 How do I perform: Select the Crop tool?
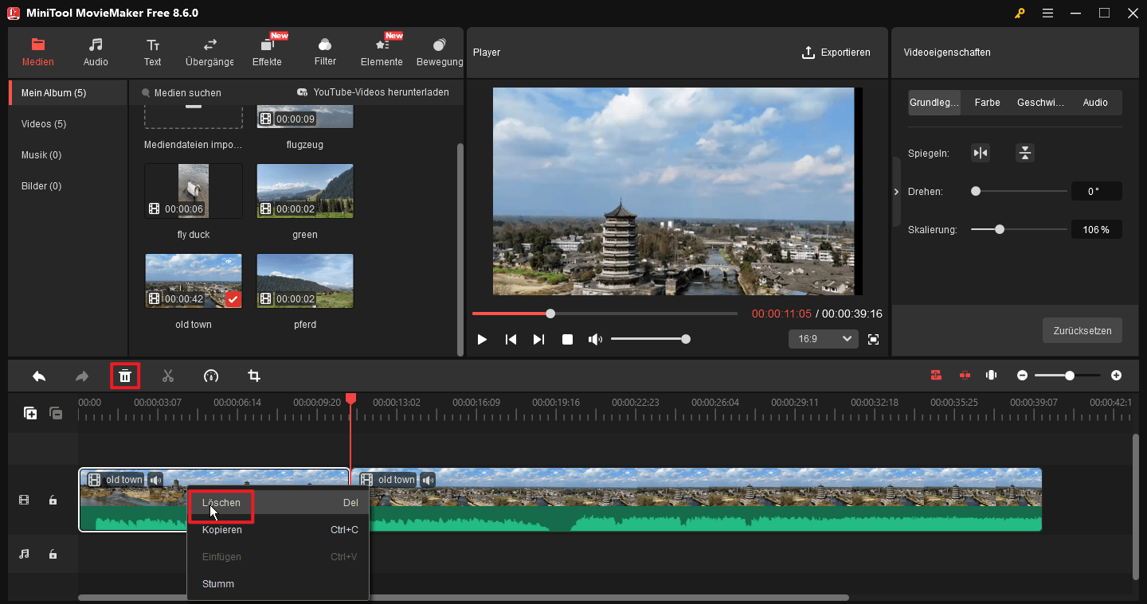point(253,375)
